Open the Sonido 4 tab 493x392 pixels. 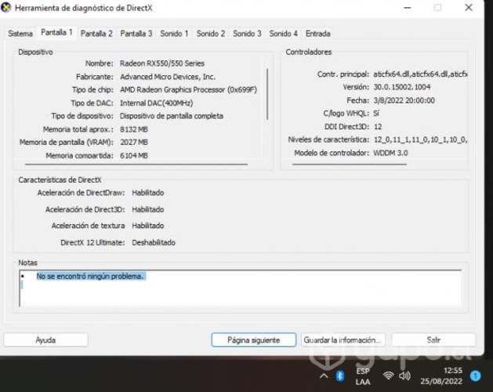pyautogui.click(x=283, y=34)
